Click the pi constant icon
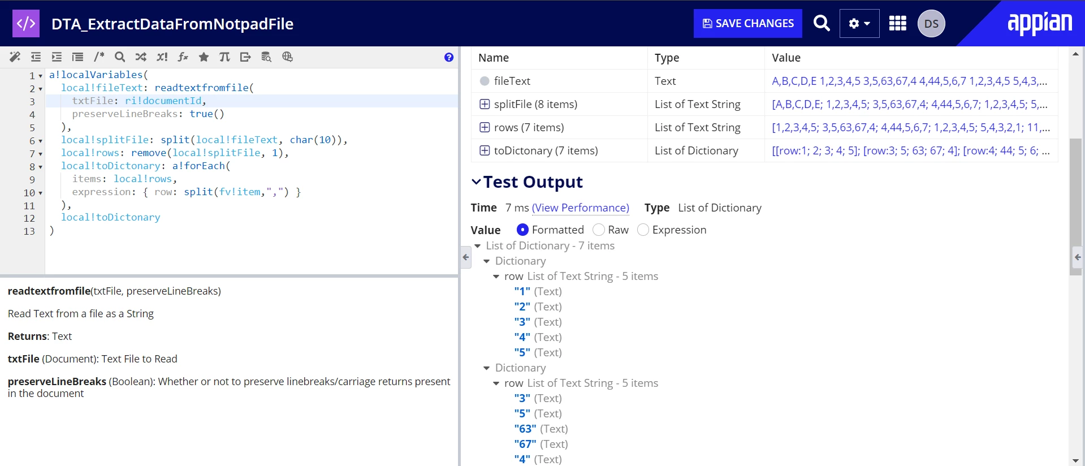The image size is (1085, 466). click(x=224, y=57)
